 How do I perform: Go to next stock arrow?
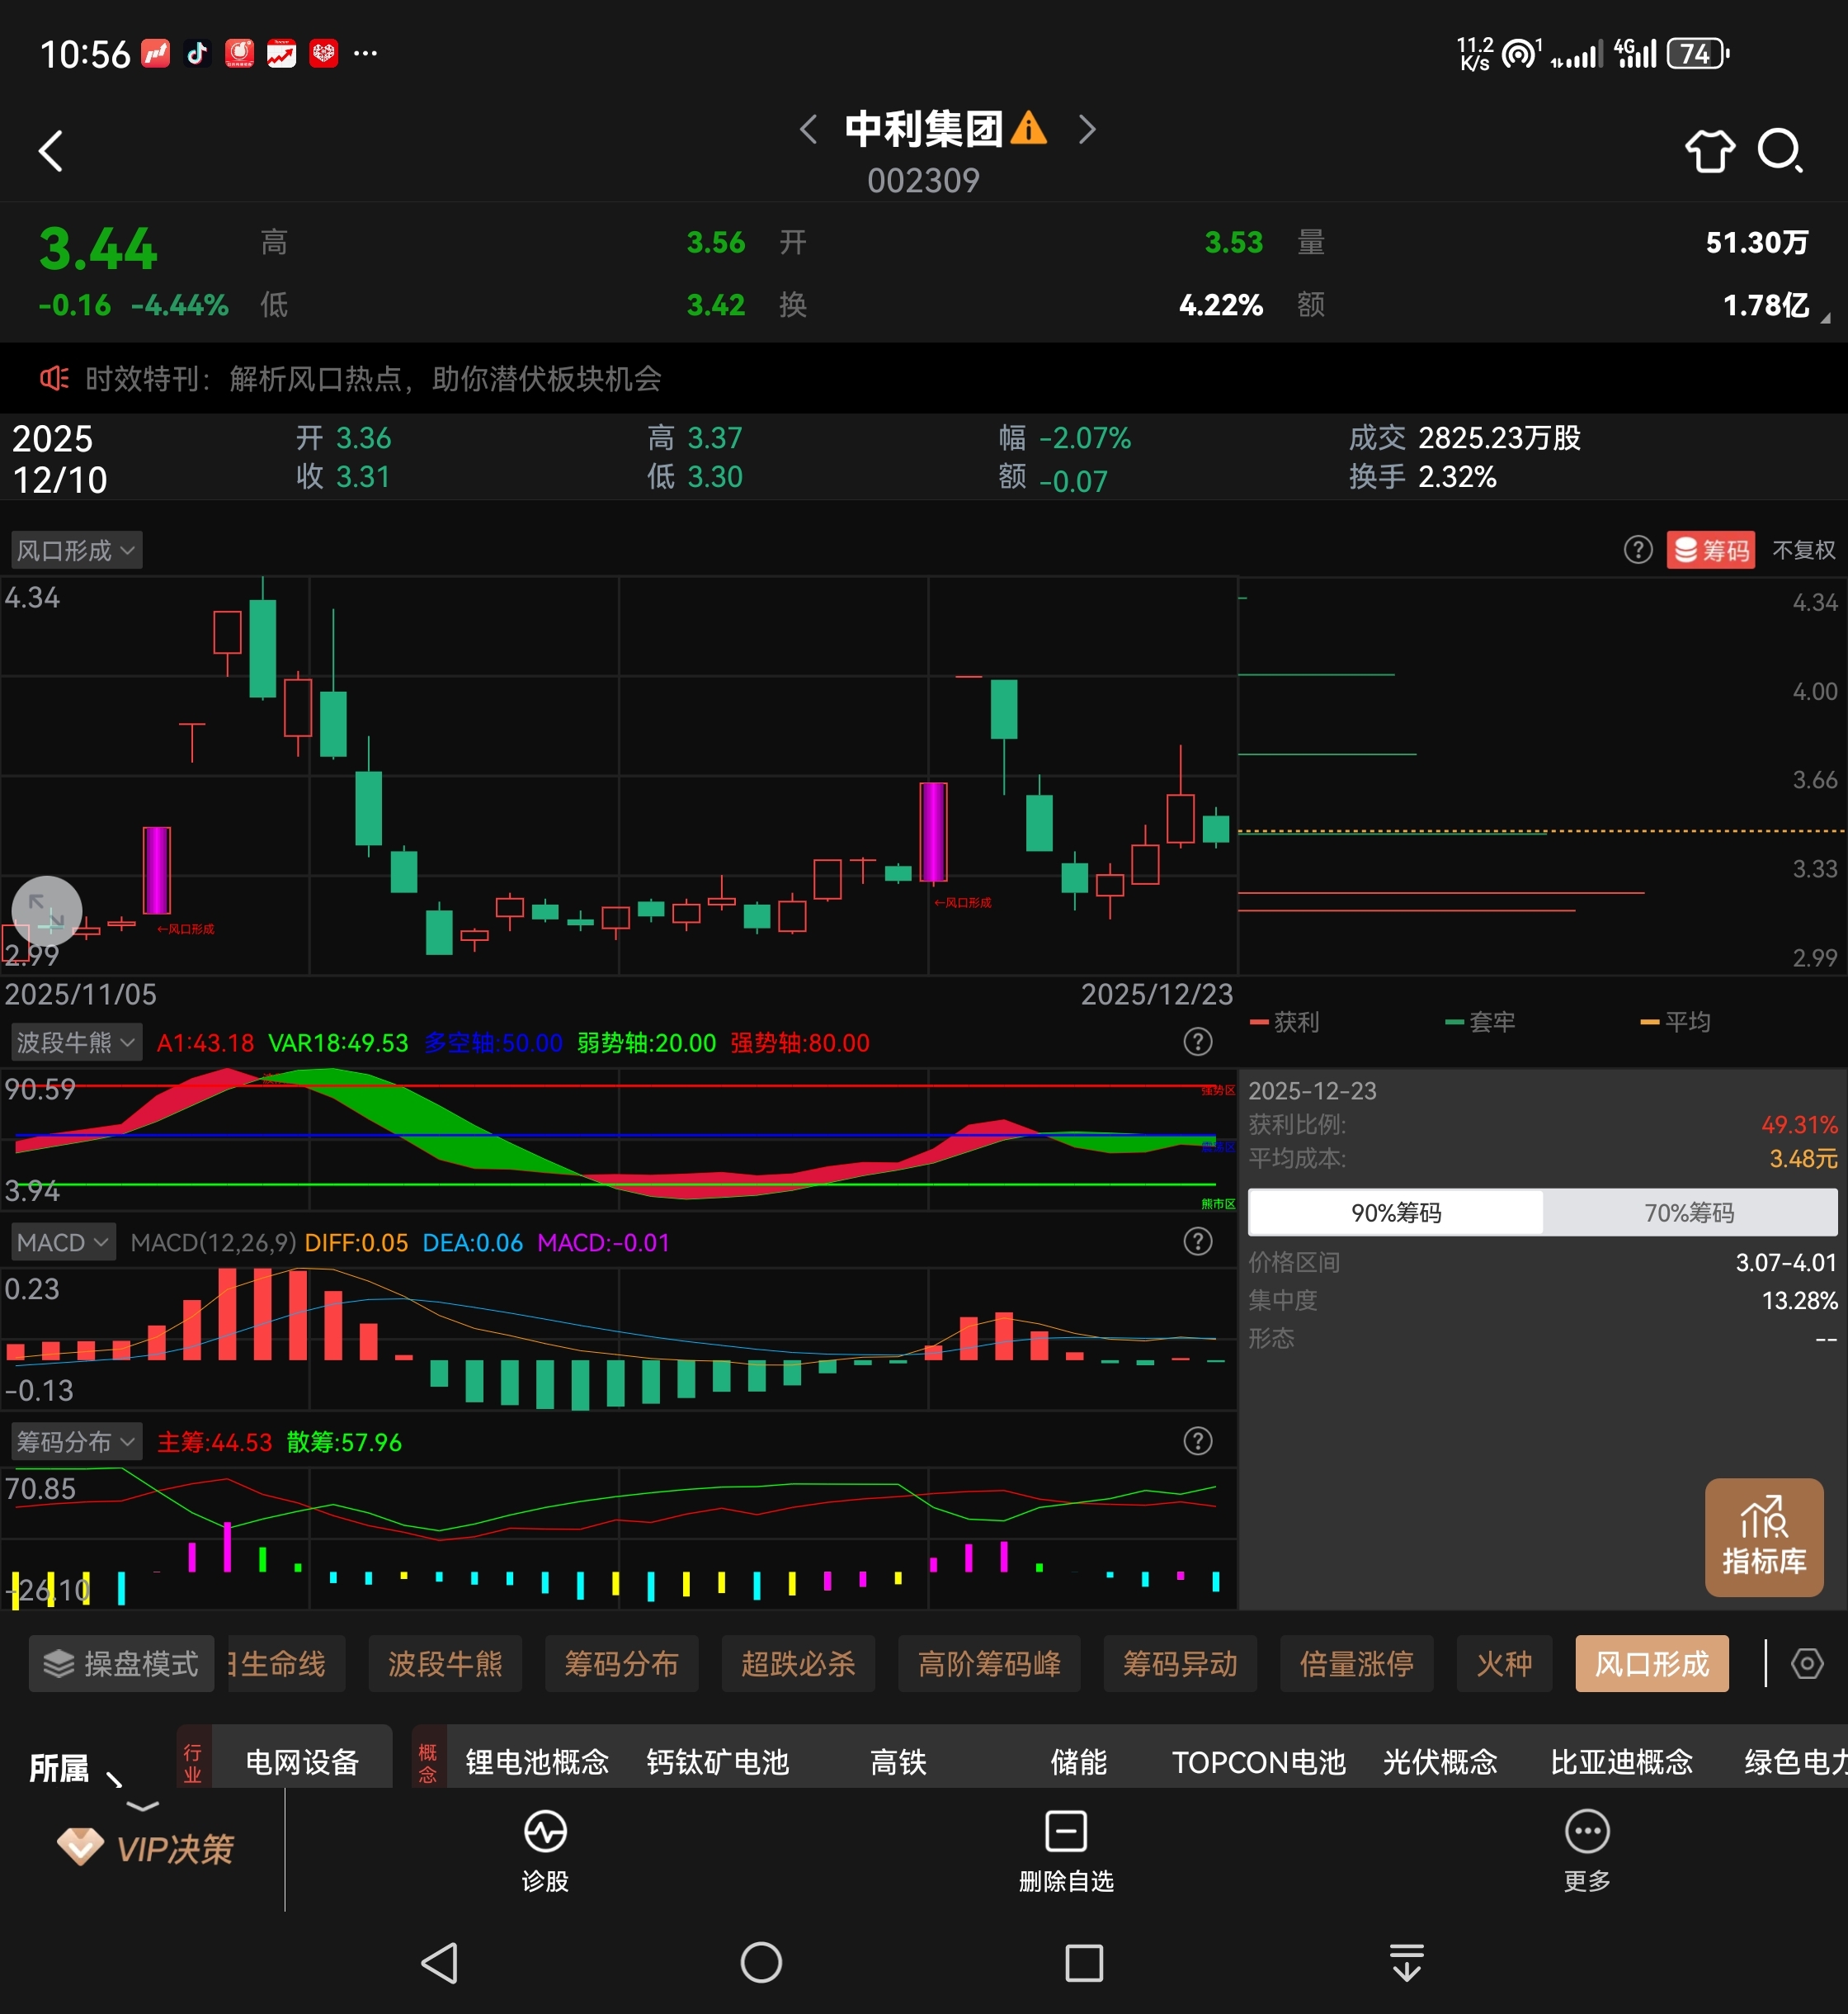click(x=1087, y=129)
